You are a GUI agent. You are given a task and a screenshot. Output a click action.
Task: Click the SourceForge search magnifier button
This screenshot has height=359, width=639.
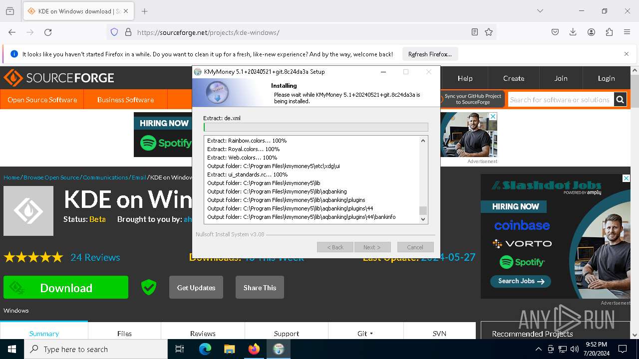[x=620, y=100]
